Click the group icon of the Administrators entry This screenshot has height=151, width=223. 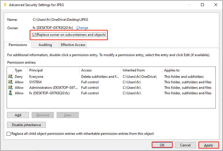coord(10,88)
